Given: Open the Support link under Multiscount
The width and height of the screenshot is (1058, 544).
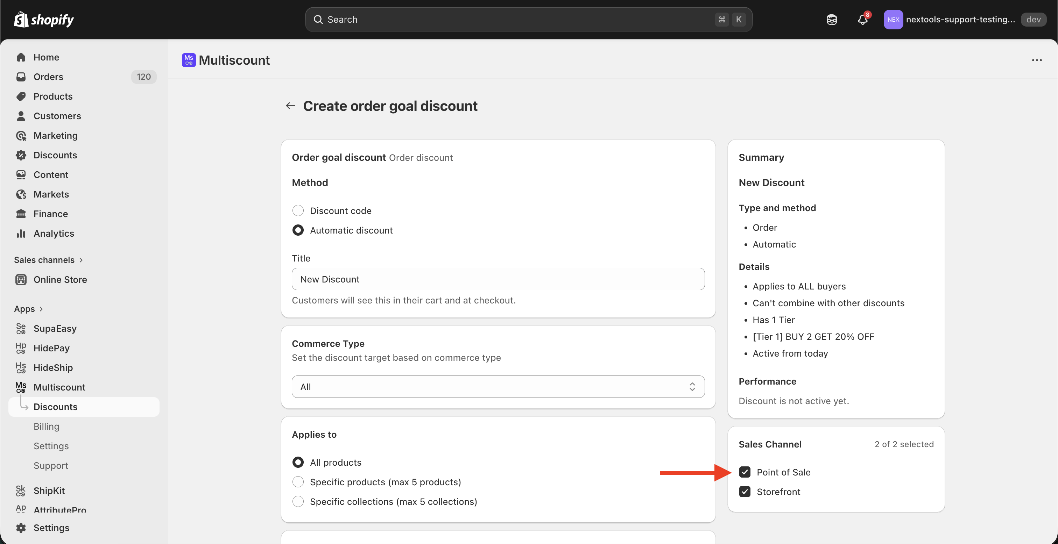Looking at the screenshot, I should coord(51,465).
